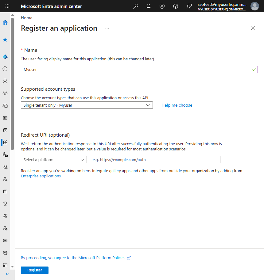
Task: Click the person with sync badge sidebar icon
Action: coord(5,228)
